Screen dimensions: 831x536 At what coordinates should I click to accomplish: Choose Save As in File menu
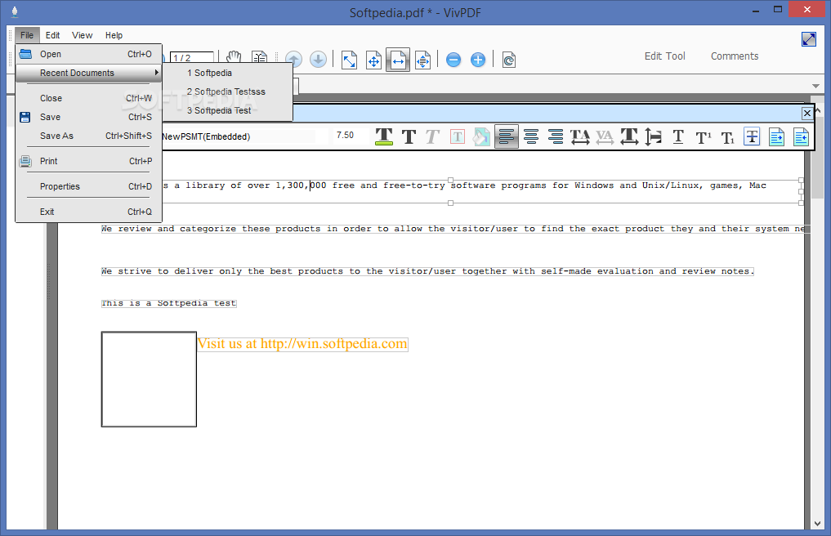(x=88, y=136)
